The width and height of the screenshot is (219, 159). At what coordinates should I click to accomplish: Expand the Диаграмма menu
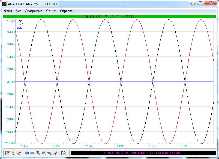pos(34,11)
